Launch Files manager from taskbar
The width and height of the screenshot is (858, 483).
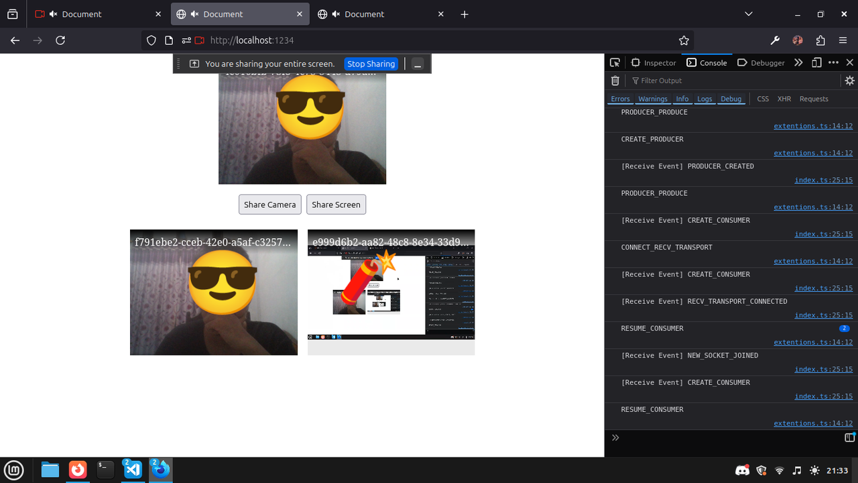pos(50,470)
